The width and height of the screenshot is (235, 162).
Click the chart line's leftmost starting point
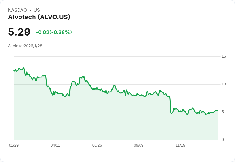coord(14,70)
